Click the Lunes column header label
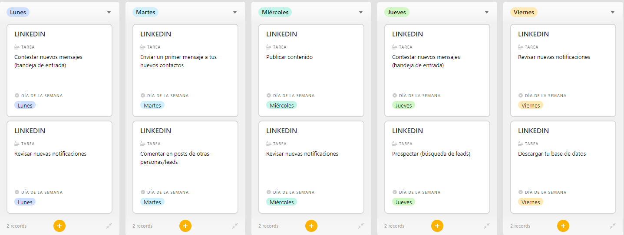Image resolution: width=624 pixels, height=235 pixels. pyautogui.click(x=18, y=12)
